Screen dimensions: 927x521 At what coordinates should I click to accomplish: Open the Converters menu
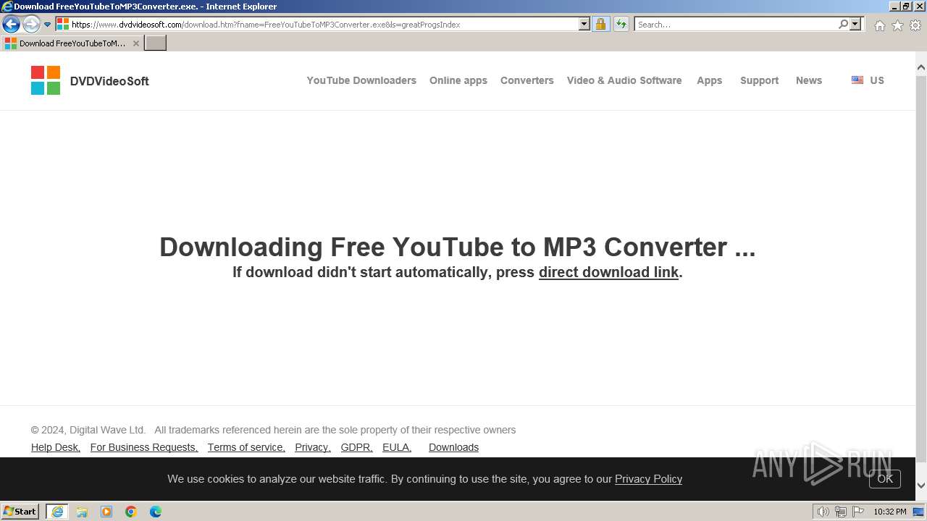(527, 80)
